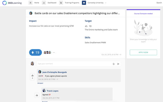The width and height of the screenshot is (163, 102).
Task: Go to Training Programs menu item
Action: pyautogui.click(x=72, y=3)
